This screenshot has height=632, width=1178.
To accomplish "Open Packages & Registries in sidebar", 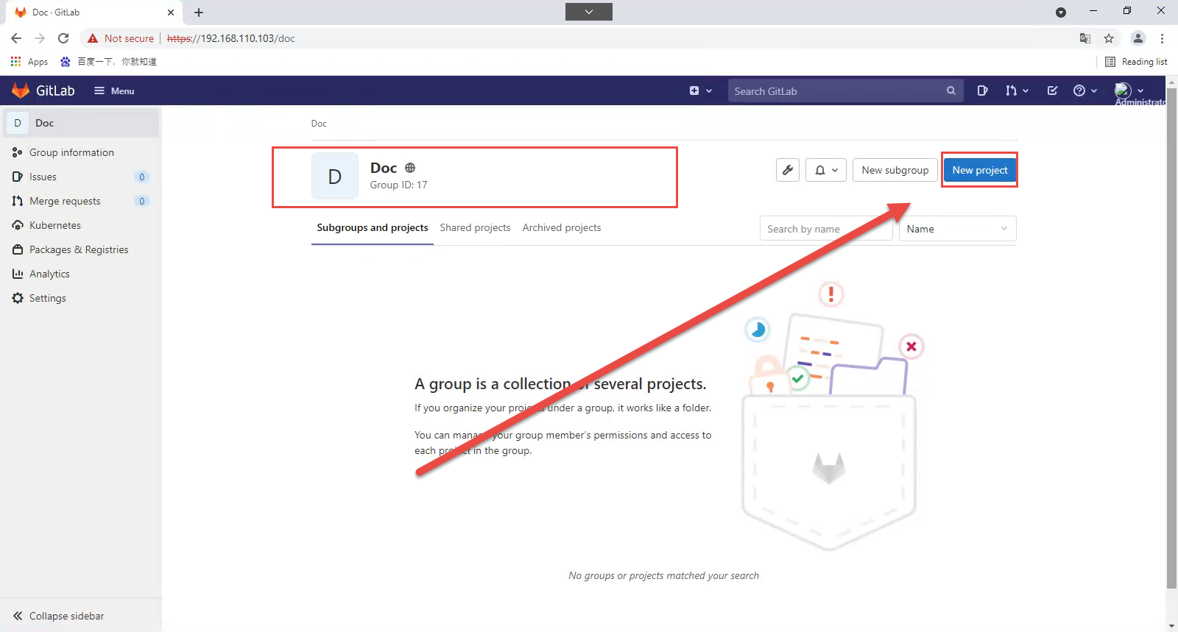I will [x=81, y=249].
